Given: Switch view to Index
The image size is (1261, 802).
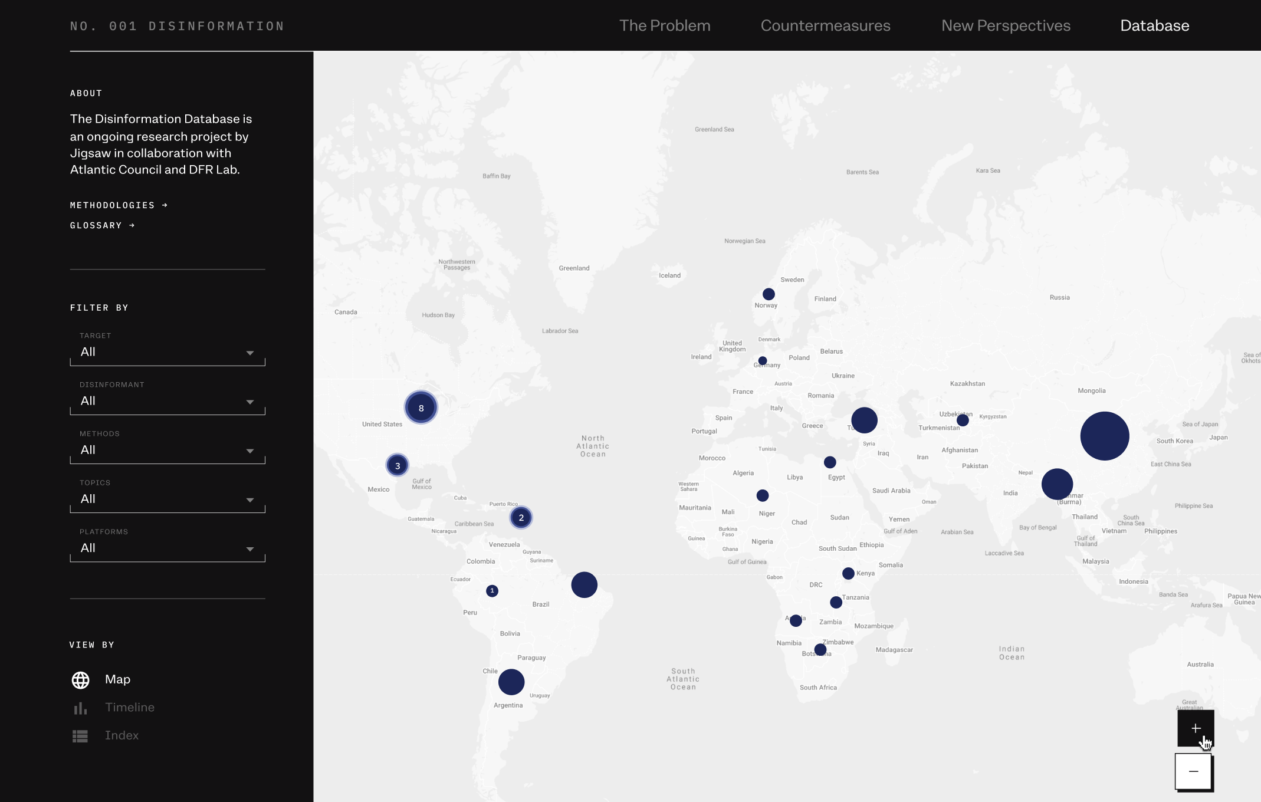Looking at the screenshot, I should click(x=121, y=735).
